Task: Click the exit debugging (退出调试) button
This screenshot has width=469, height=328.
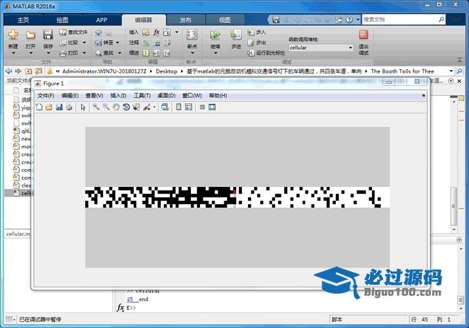Action: 363,39
